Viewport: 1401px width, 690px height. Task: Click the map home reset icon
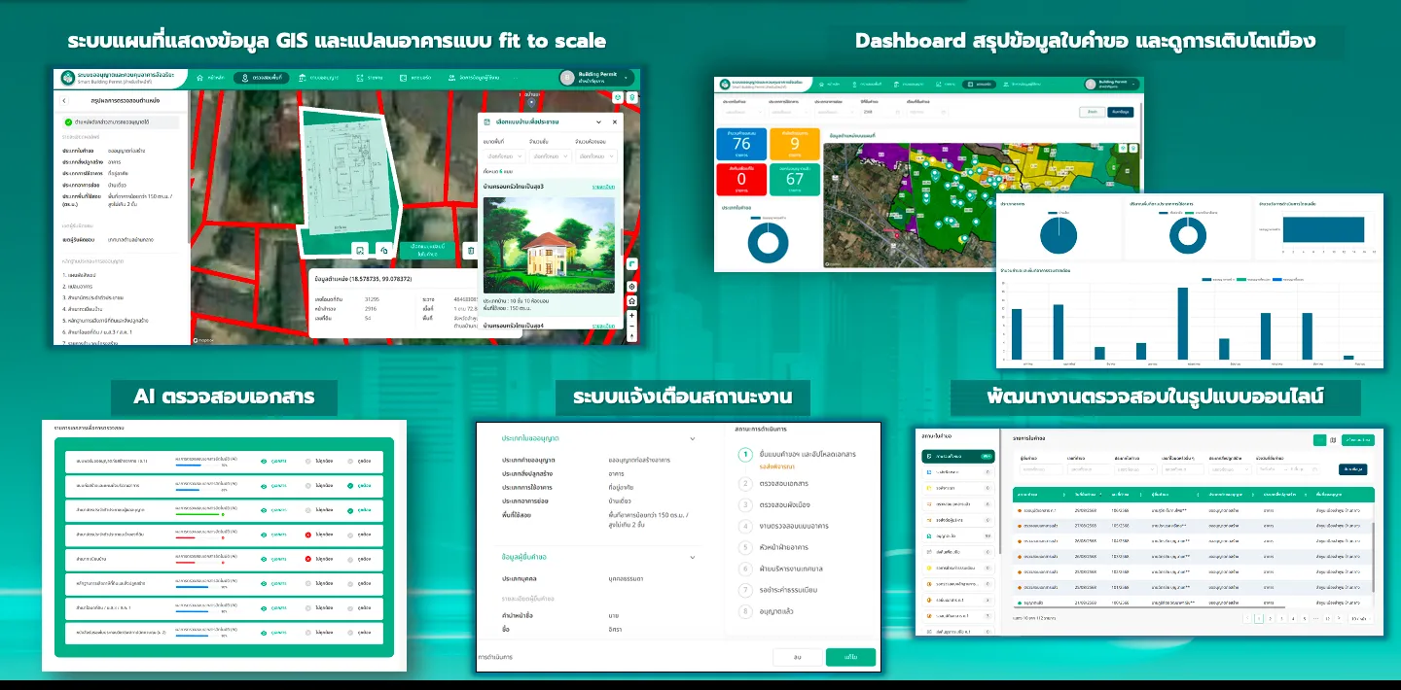tap(632, 301)
